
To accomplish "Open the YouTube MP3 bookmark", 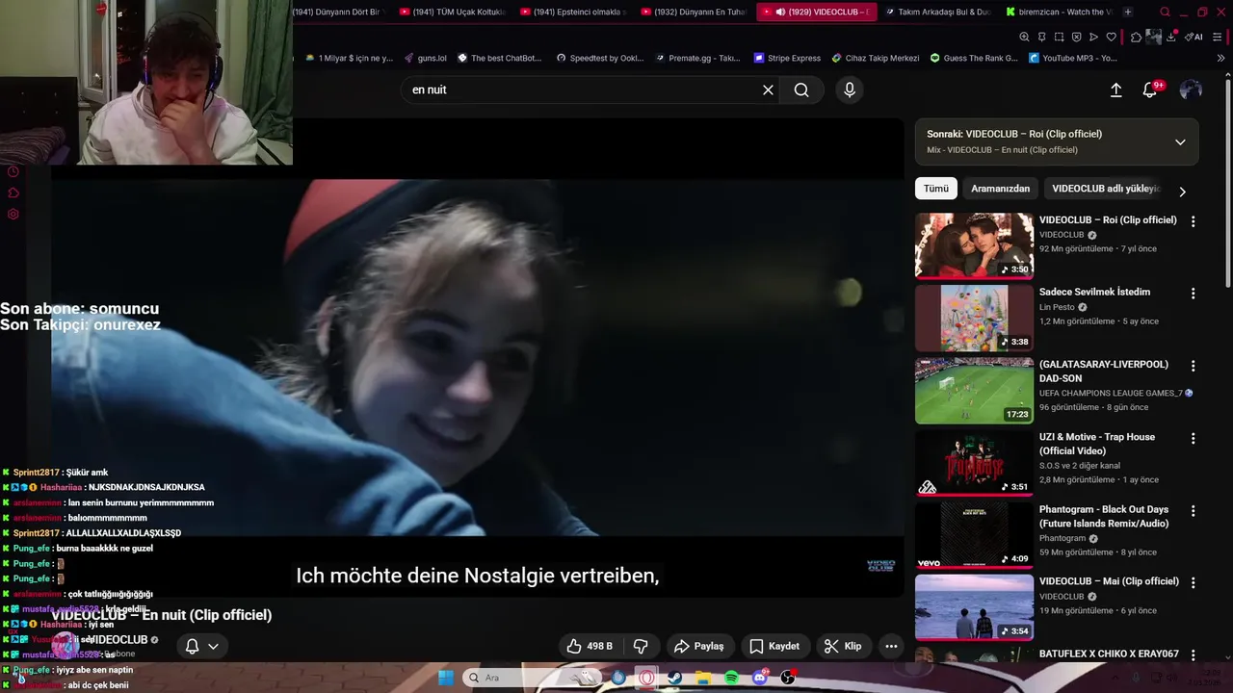I will 1073,58.
